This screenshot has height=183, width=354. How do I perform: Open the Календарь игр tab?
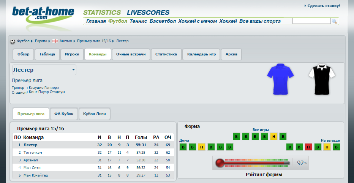(201, 54)
